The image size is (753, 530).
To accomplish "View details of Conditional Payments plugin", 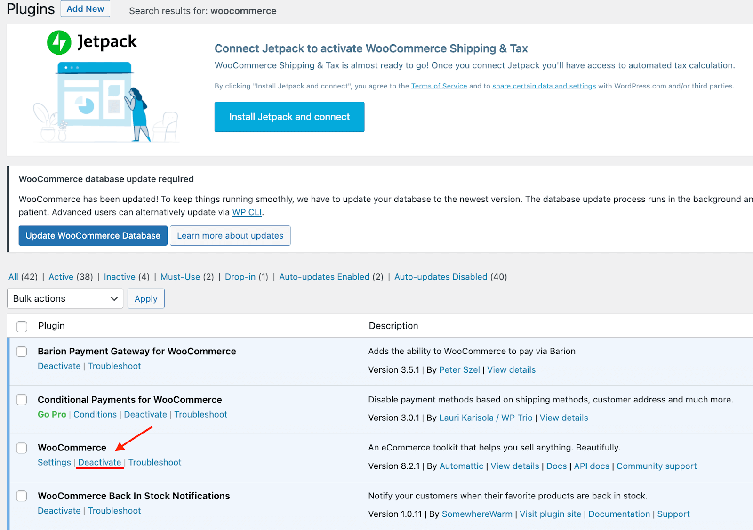I will click(x=564, y=418).
